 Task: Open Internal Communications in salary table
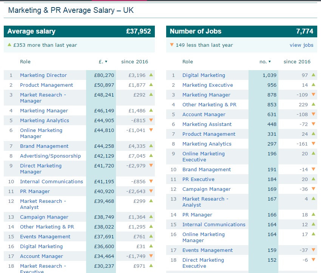(51, 181)
